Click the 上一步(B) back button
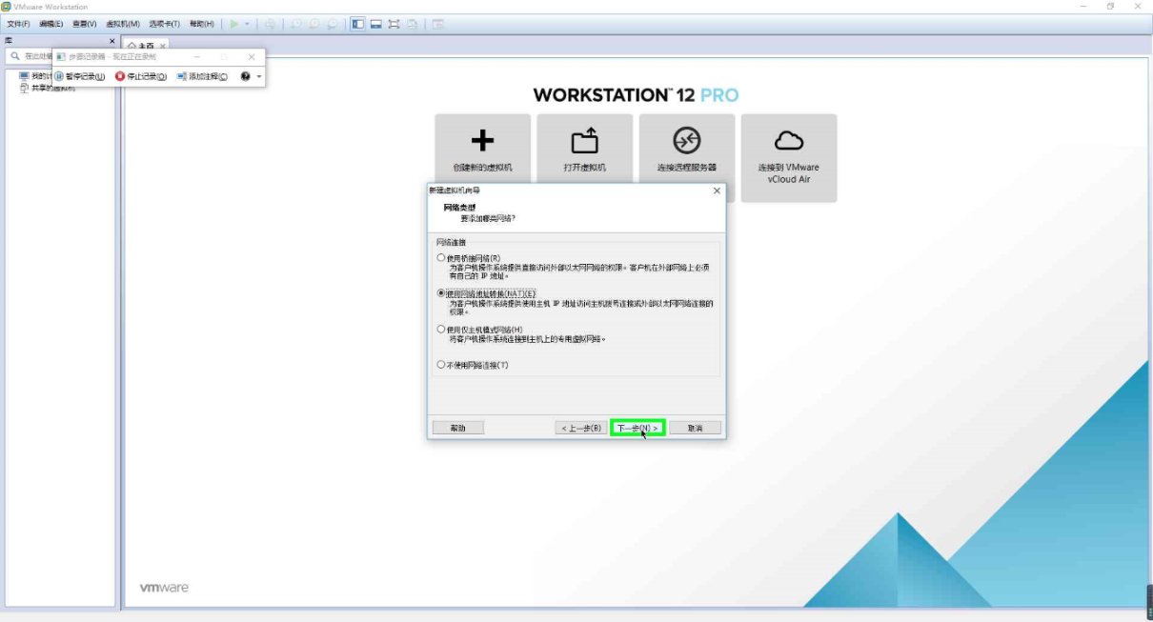The width and height of the screenshot is (1153, 622). tap(581, 428)
